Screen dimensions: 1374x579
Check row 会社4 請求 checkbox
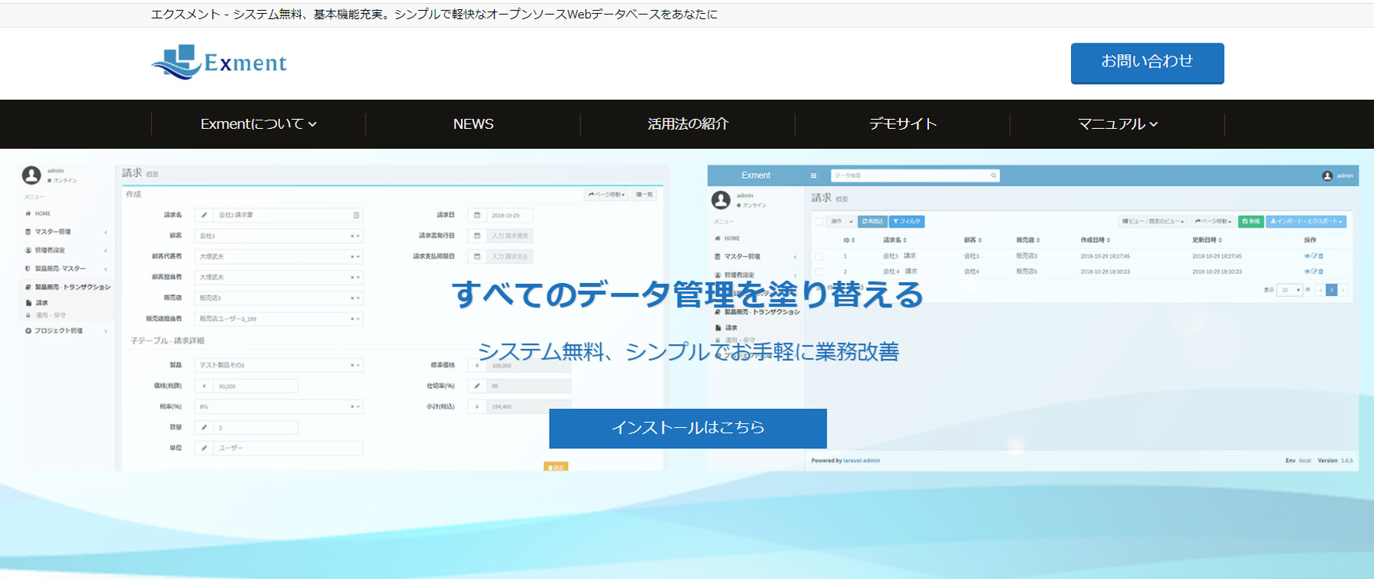coord(818,272)
